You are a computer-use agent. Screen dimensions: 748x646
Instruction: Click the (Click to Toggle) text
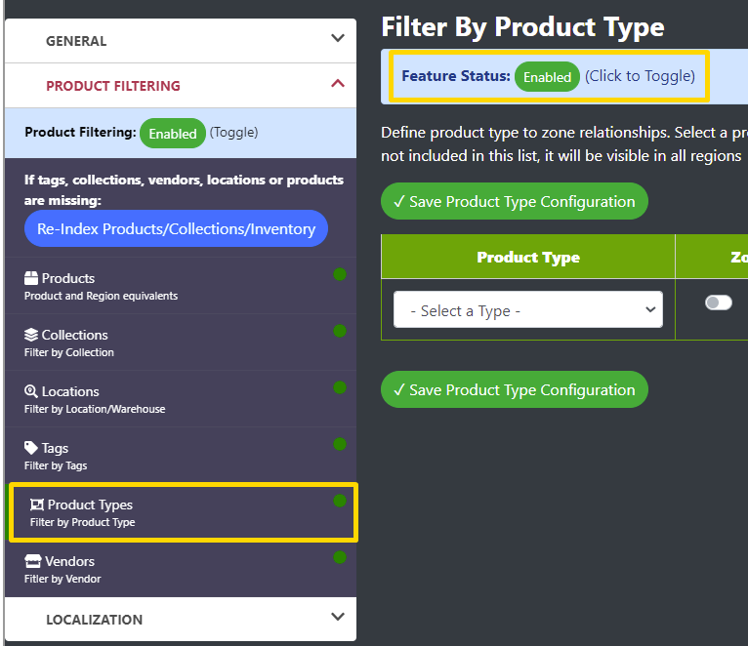[640, 76]
